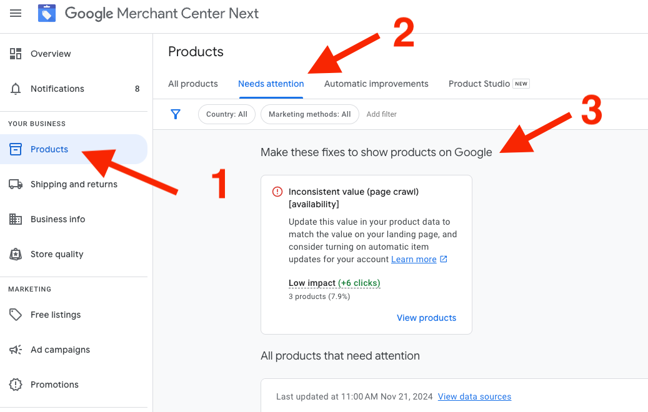Click the Ad campaigns megaphone icon

pos(16,350)
